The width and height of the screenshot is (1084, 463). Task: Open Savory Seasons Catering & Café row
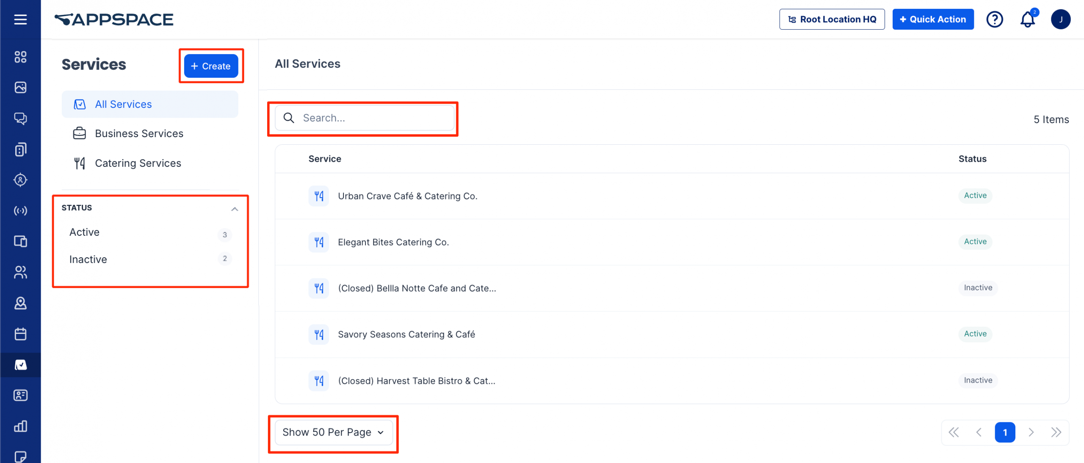672,334
